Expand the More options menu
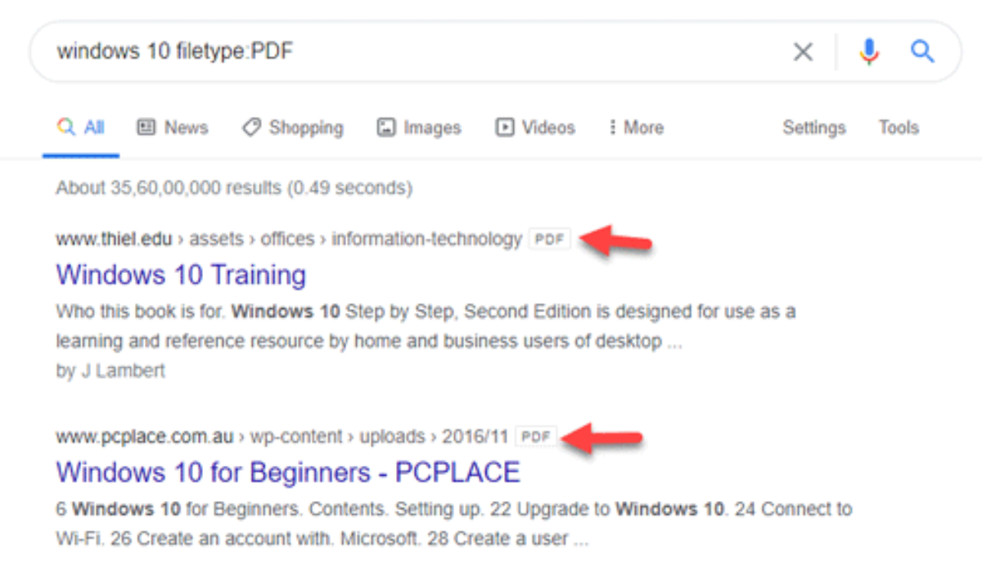 point(636,128)
